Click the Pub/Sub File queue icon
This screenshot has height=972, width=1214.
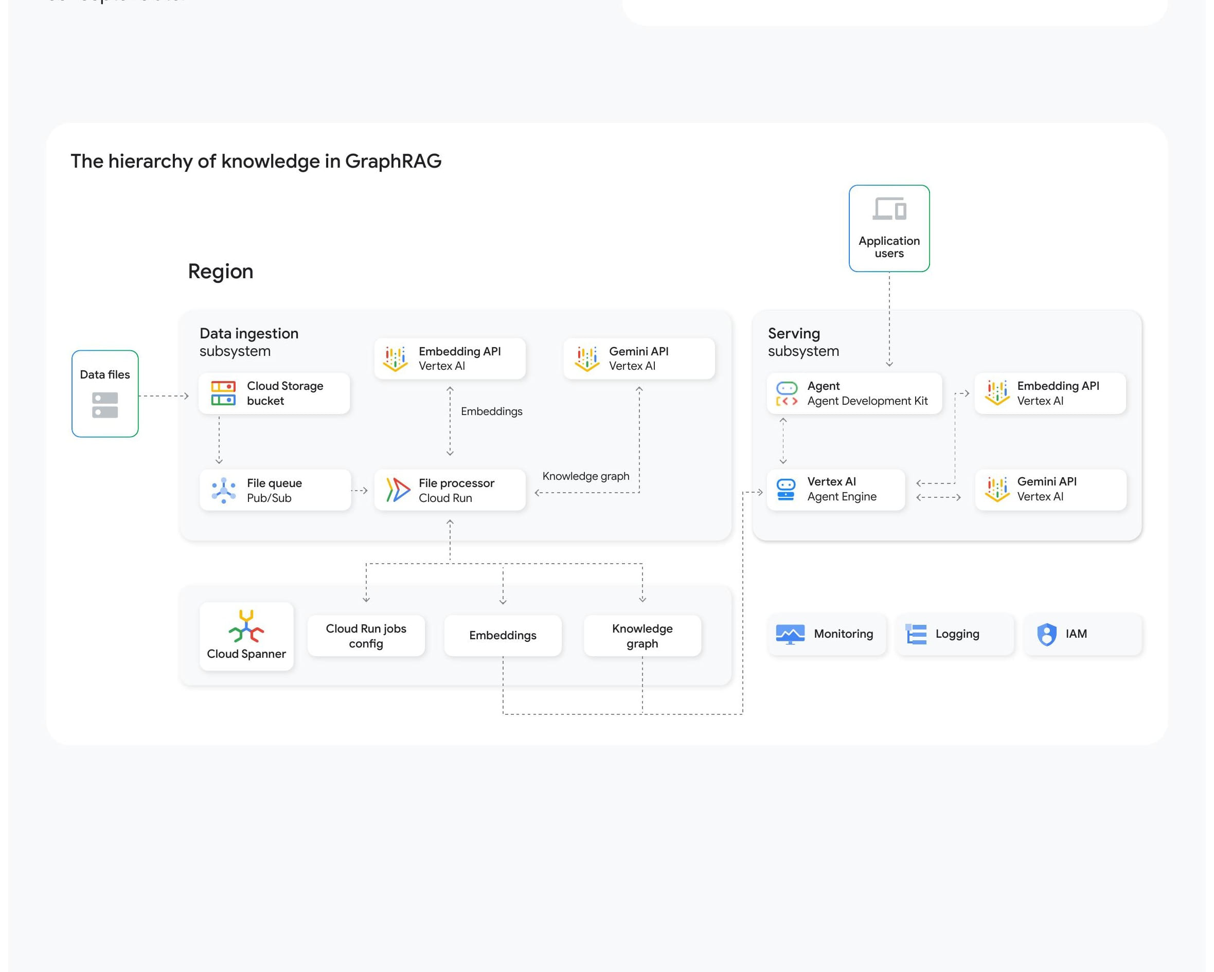(224, 490)
